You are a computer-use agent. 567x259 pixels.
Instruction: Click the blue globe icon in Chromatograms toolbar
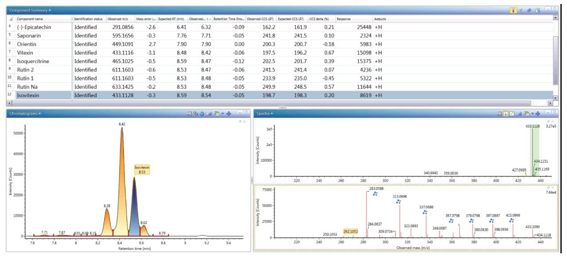click(x=202, y=114)
